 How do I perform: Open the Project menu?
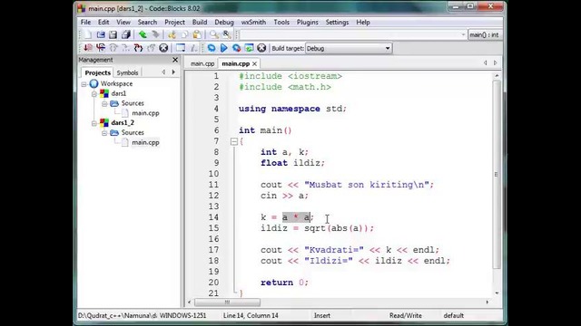coord(175,22)
